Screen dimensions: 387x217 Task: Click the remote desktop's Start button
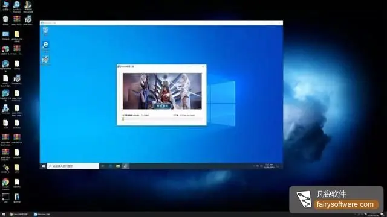click(44, 166)
